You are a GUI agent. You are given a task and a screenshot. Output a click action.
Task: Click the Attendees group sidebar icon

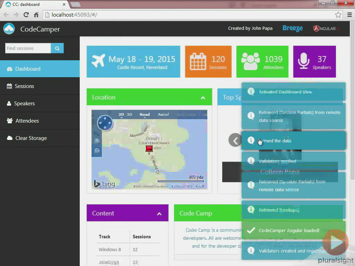9,121
